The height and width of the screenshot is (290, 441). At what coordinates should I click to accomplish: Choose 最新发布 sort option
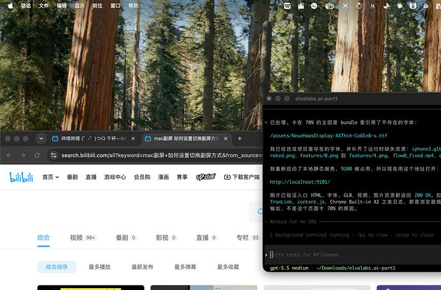[143, 267]
